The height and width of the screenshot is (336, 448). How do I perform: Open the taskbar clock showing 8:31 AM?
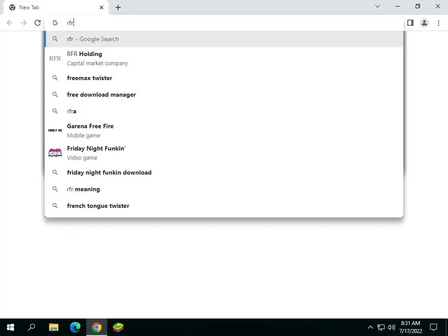pos(410,327)
